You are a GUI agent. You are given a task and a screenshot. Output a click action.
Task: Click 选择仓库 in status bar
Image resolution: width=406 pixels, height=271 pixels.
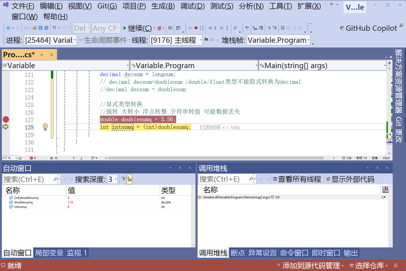pos(369,265)
